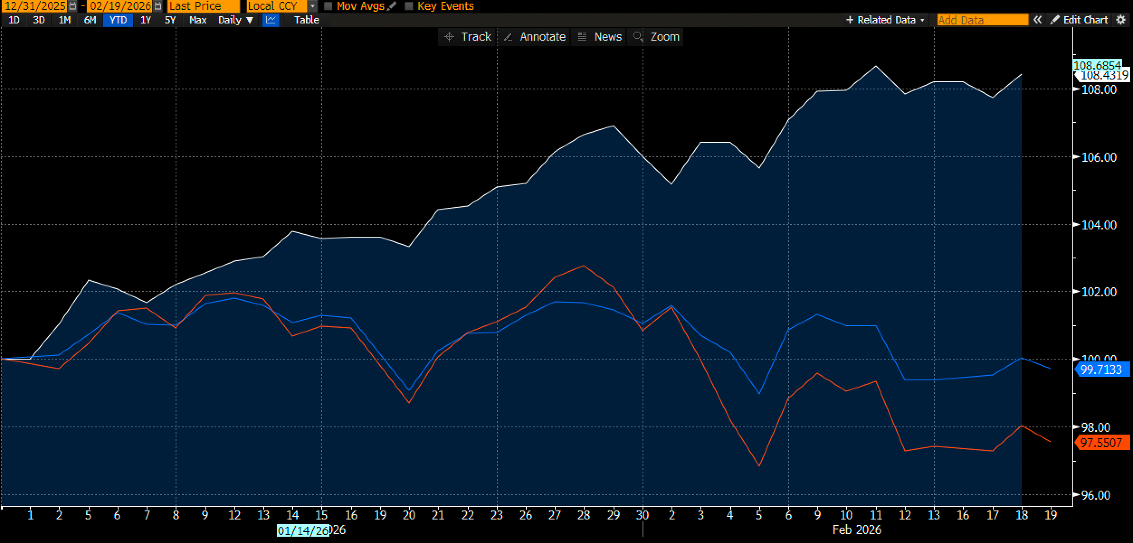Toggle the Key Events checkbox
The height and width of the screenshot is (543, 1133).
409,6
